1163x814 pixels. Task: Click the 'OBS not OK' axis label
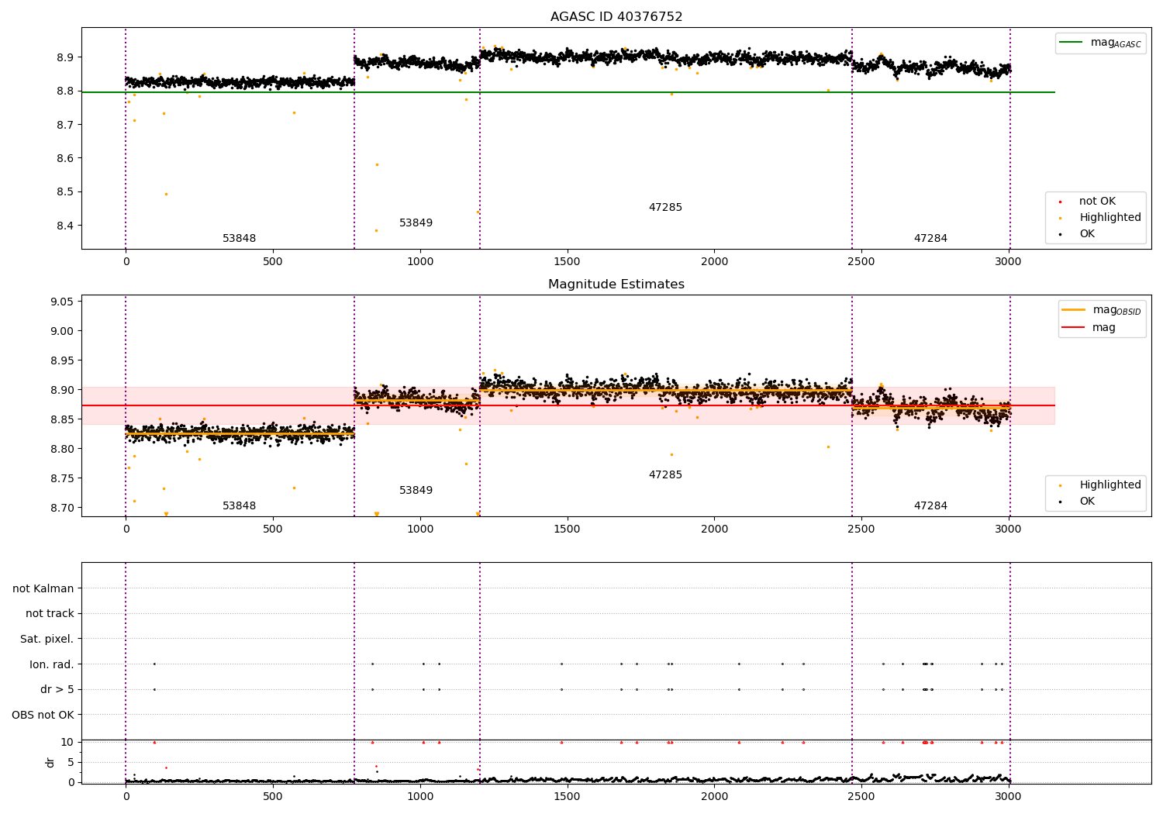click(43, 715)
